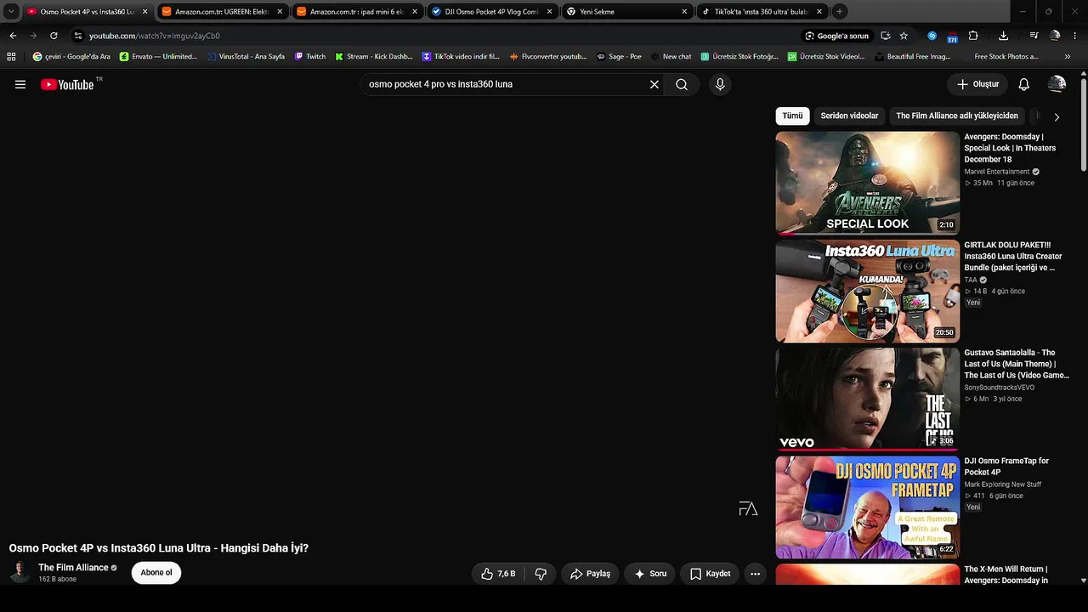Click the browser address bar URL

(x=155, y=36)
